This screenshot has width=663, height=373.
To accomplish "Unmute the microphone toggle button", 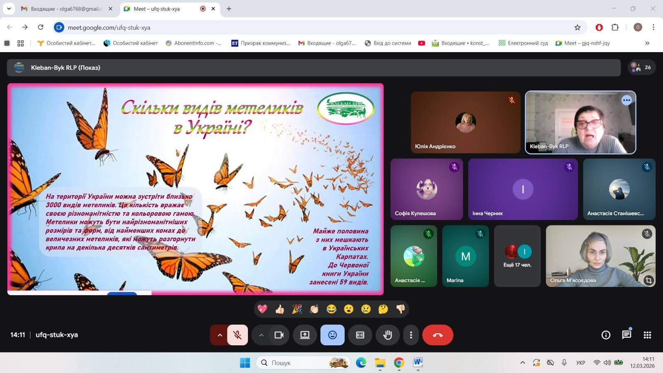I will pos(237,335).
